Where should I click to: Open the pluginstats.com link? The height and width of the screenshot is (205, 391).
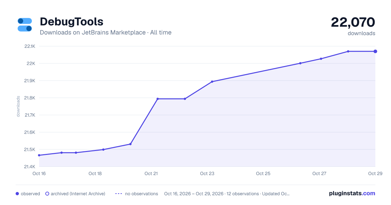coord(352,193)
